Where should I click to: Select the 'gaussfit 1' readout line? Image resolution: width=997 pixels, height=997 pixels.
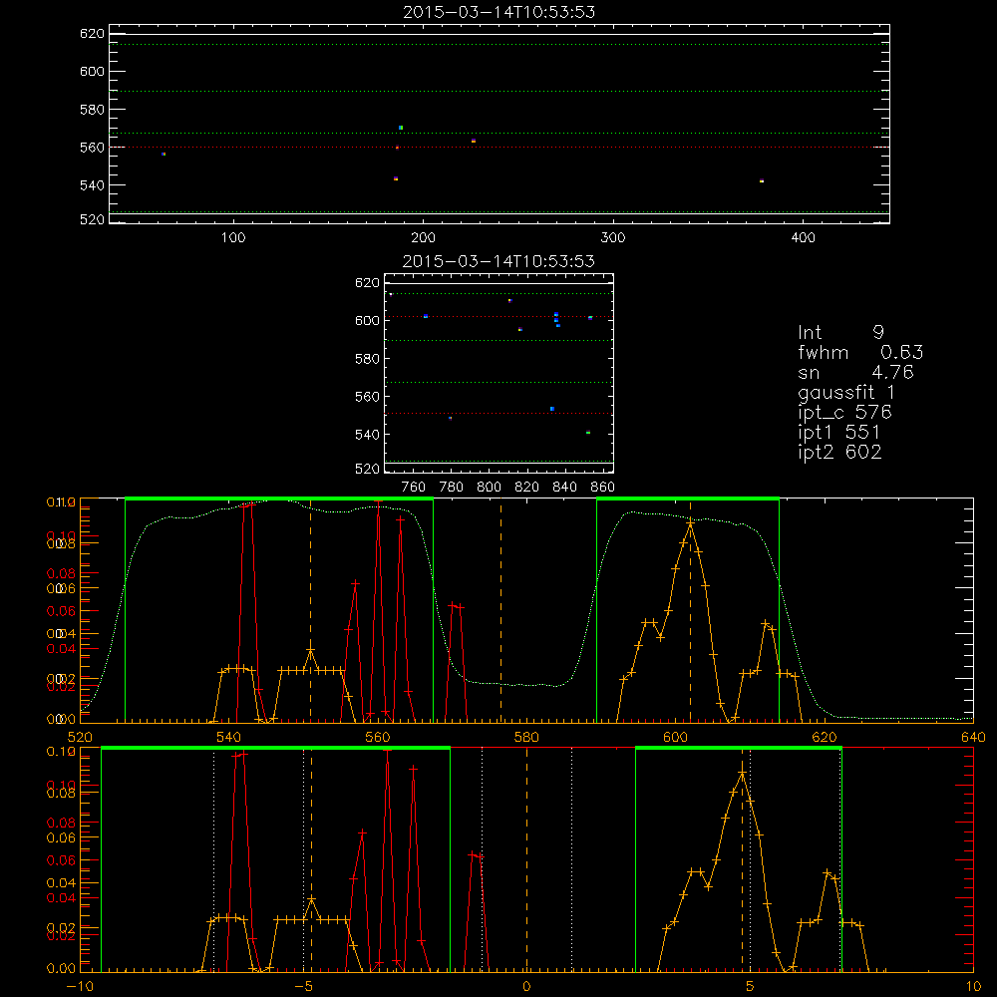[846, 393]
